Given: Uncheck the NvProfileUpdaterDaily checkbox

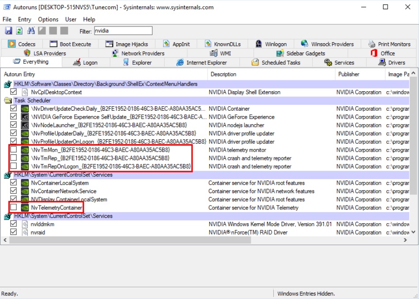Looking at the screenshot, I should 13,133.
